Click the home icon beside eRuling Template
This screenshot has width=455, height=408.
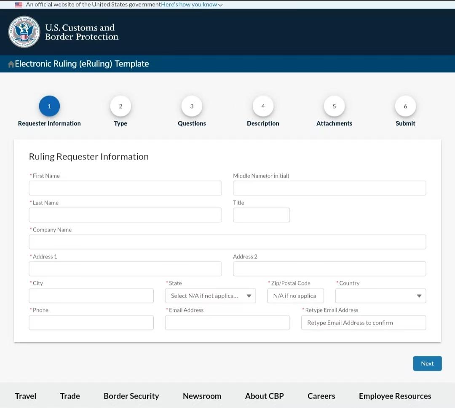point(11,64)
